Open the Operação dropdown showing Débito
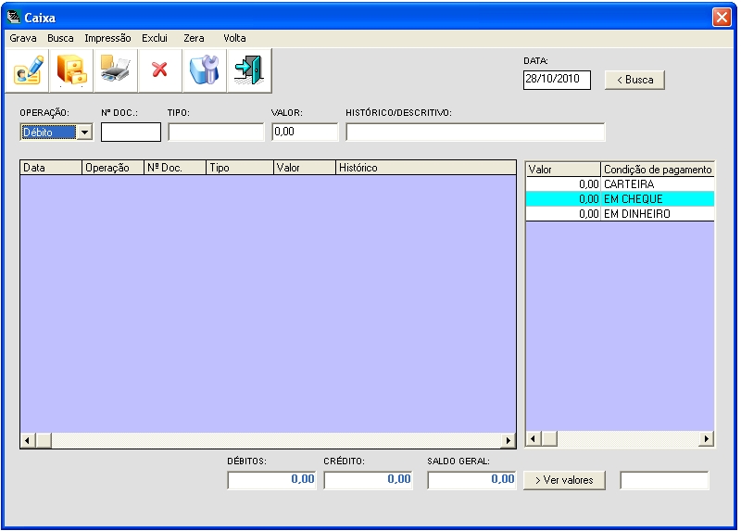Viewport: 741px width, 531px height. [x=84, y=133]
